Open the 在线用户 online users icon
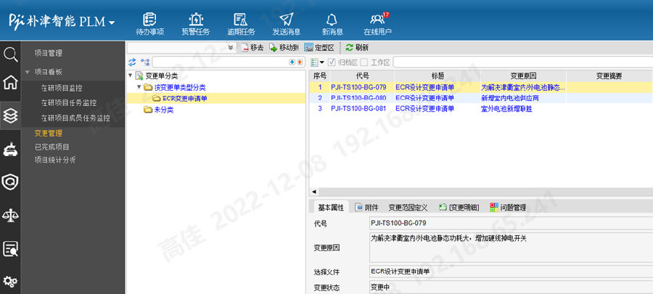The width and height of the screenshot is (653, 294). [x=377, y=19]
